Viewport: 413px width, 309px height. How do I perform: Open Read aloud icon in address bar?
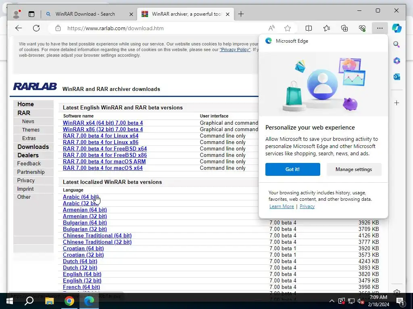point(271,28)
